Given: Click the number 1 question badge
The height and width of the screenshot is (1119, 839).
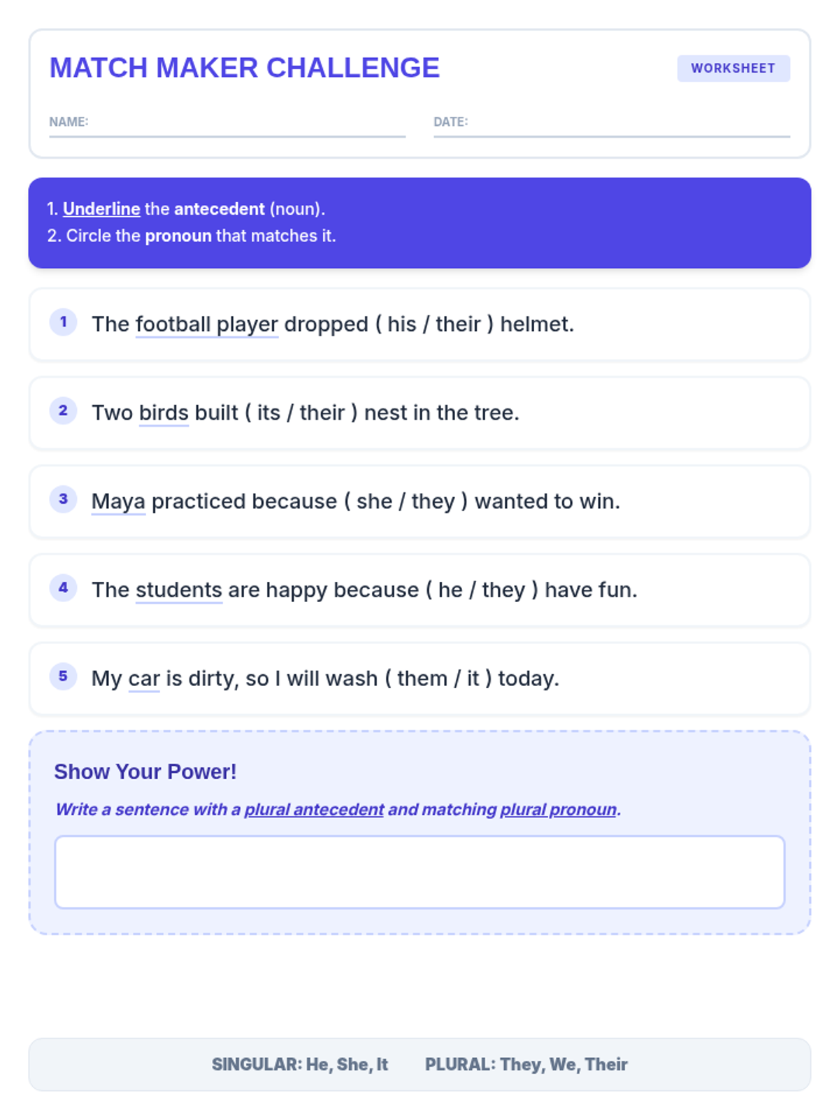Looking at the screenshot, I should tap(63, 322).
